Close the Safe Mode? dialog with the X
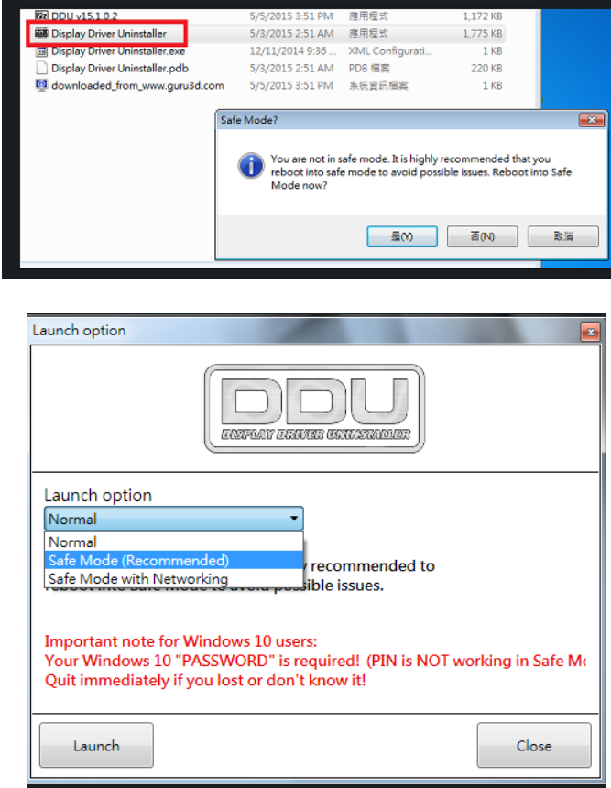 click(x=592, y=120)
